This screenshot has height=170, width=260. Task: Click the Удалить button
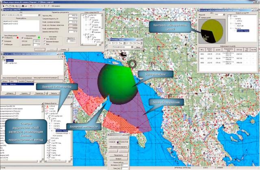click(x=24, y=93)
